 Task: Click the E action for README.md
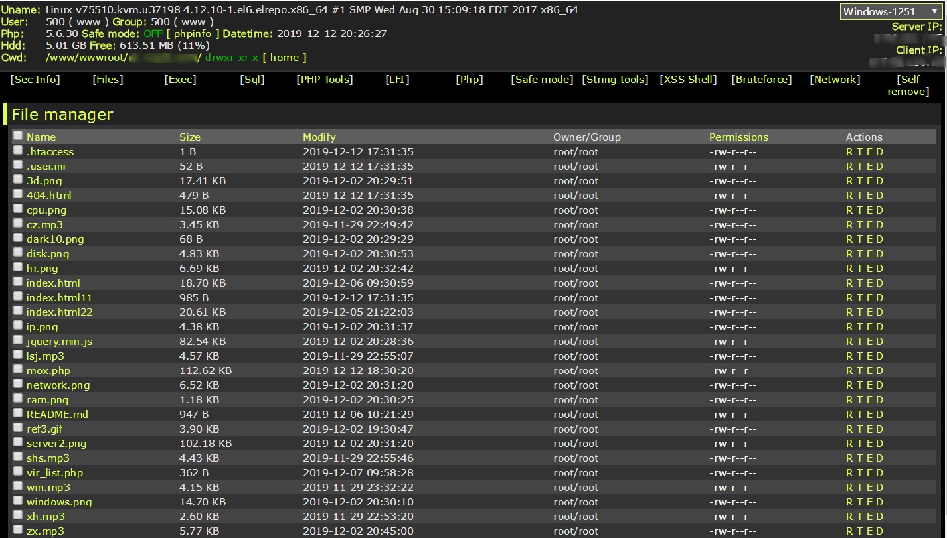[870, 415]
